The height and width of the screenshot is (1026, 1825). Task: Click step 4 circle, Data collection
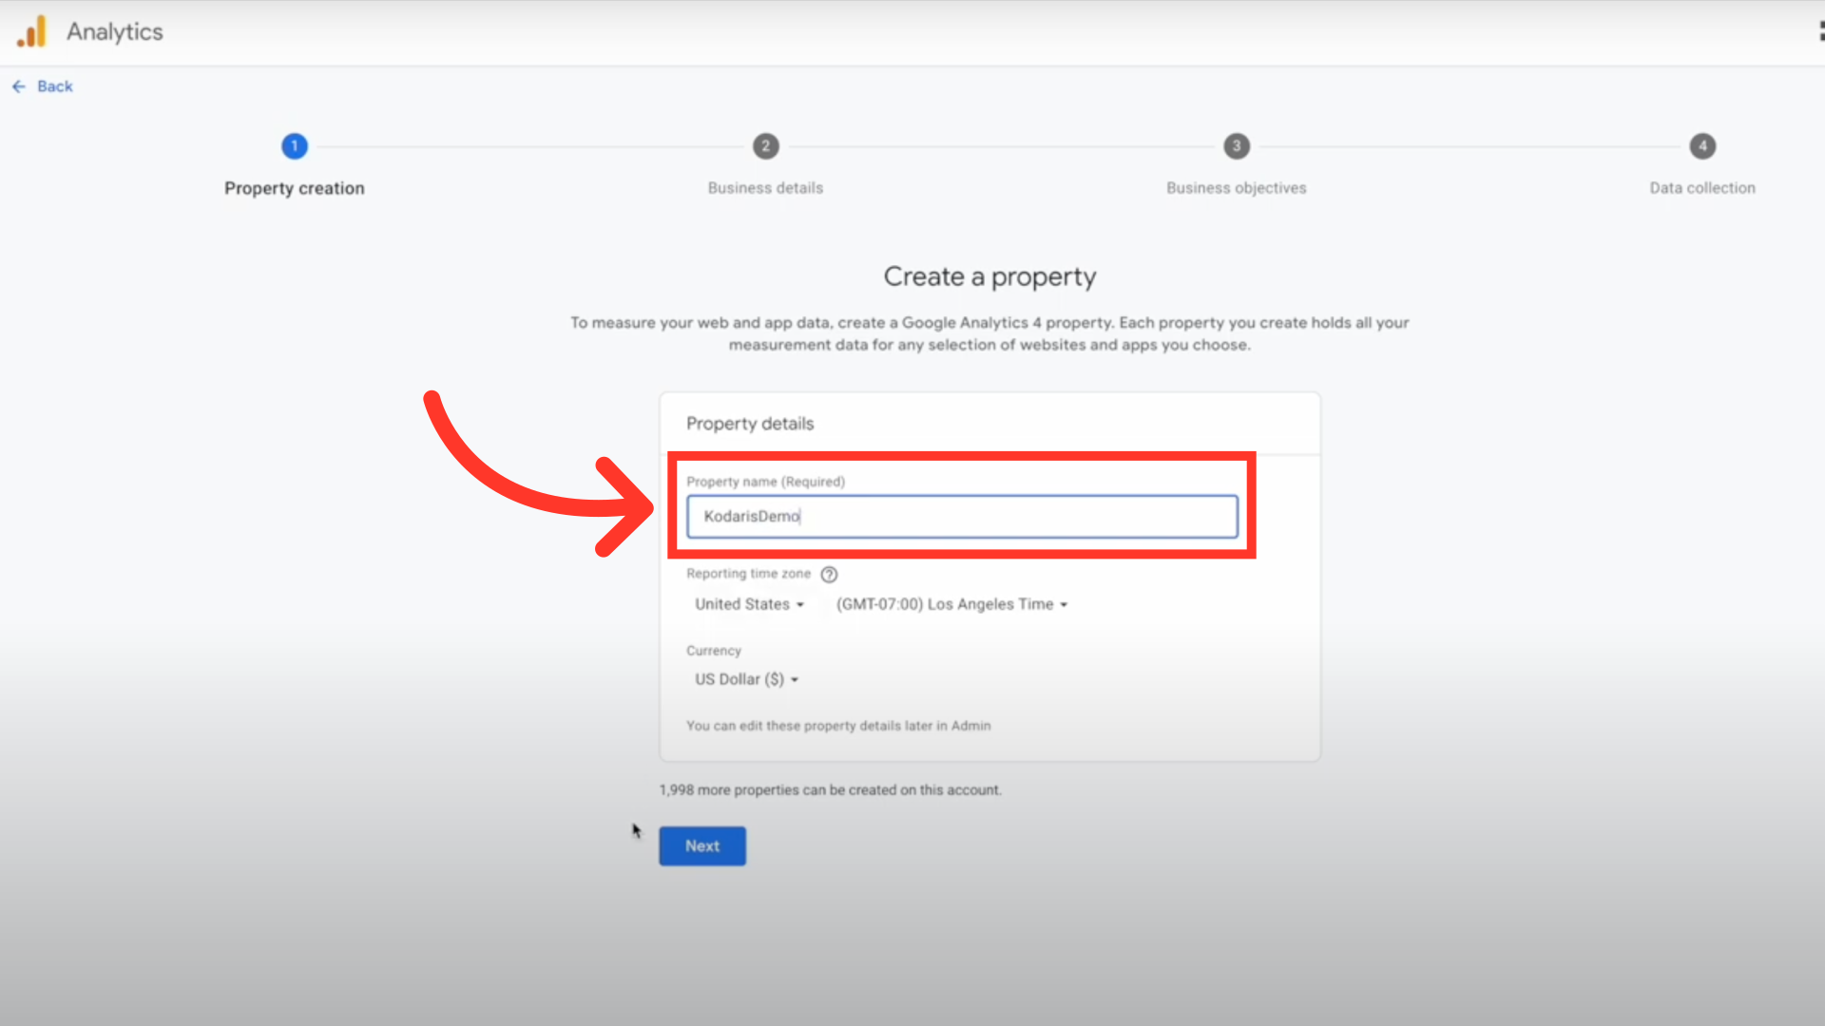click(1701, 146)
